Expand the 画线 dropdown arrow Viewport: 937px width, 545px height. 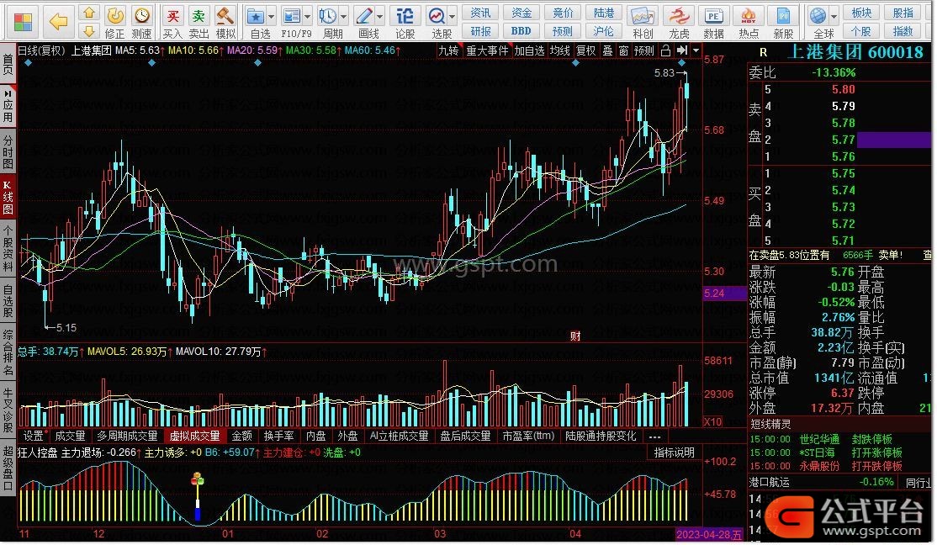point(380,17)
